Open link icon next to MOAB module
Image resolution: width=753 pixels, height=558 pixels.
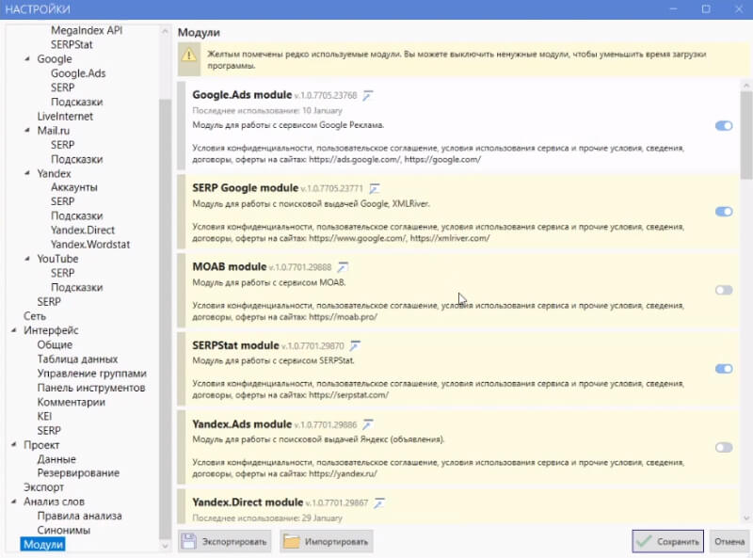tap(343, 267)
